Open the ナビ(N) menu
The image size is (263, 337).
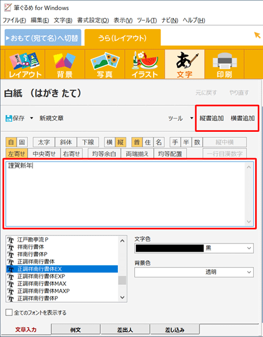(170, 20)
